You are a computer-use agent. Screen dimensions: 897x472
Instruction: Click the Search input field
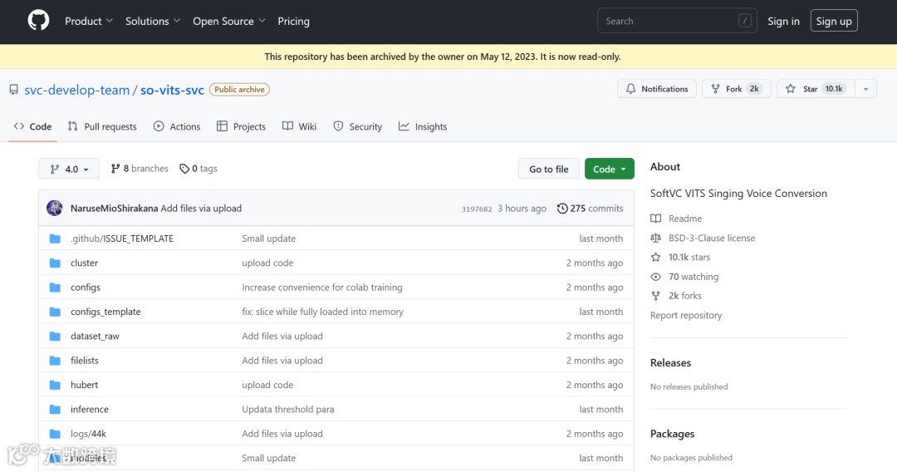click(x=668, y=22)
